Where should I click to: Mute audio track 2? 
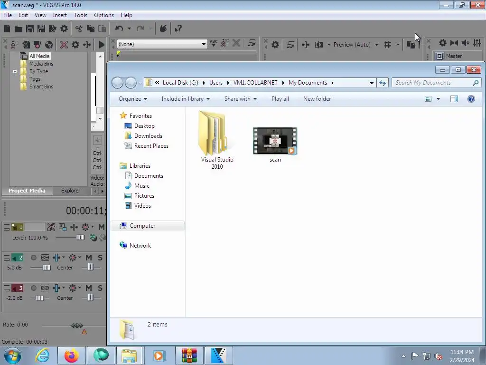point(89,258)
